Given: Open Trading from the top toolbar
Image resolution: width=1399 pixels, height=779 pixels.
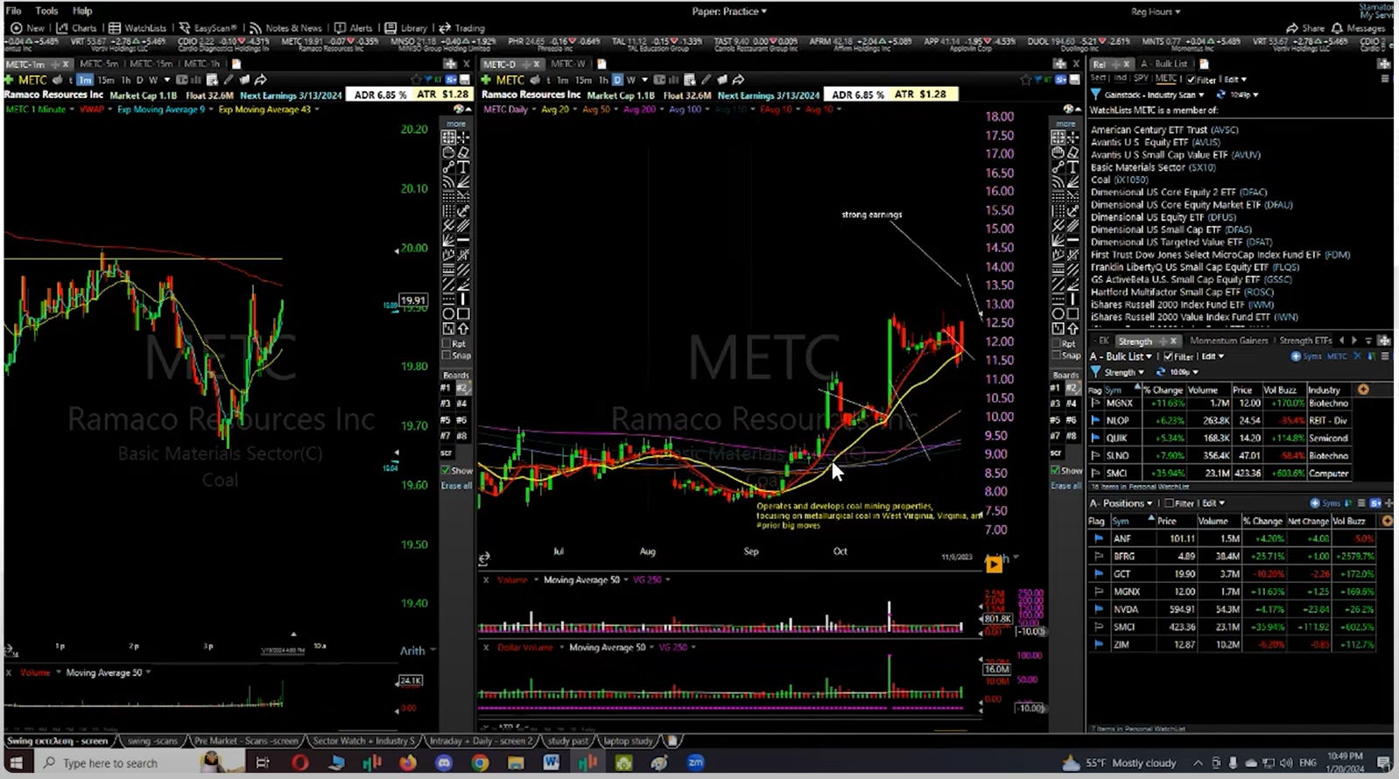Looking at the screenshot, I should 461,28.
